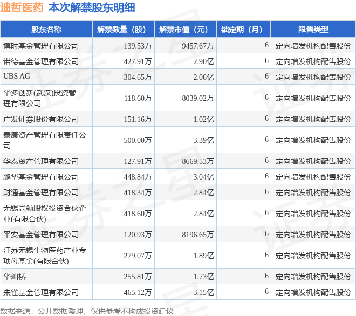Screen dimensions: 356x316
Task: Click shareholder 广发证券股份有限公司
Action: click(41, 119)
